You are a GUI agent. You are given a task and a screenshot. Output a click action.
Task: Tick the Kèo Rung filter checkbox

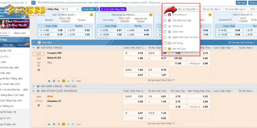(x=165, y=43)
